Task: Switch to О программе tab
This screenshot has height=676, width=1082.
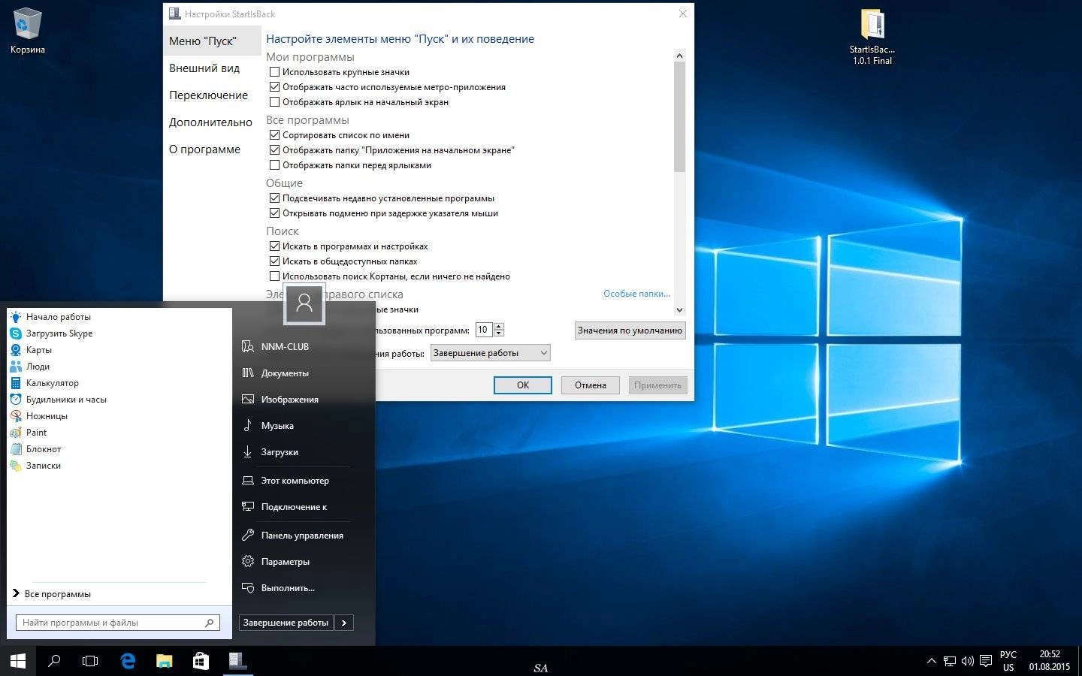Action: (204, 149)
